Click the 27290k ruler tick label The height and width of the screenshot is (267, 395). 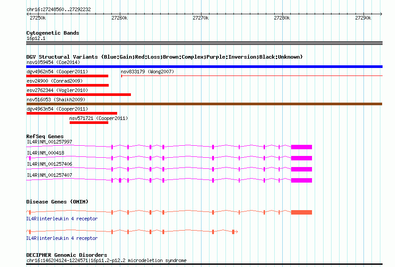click(363, 18)
